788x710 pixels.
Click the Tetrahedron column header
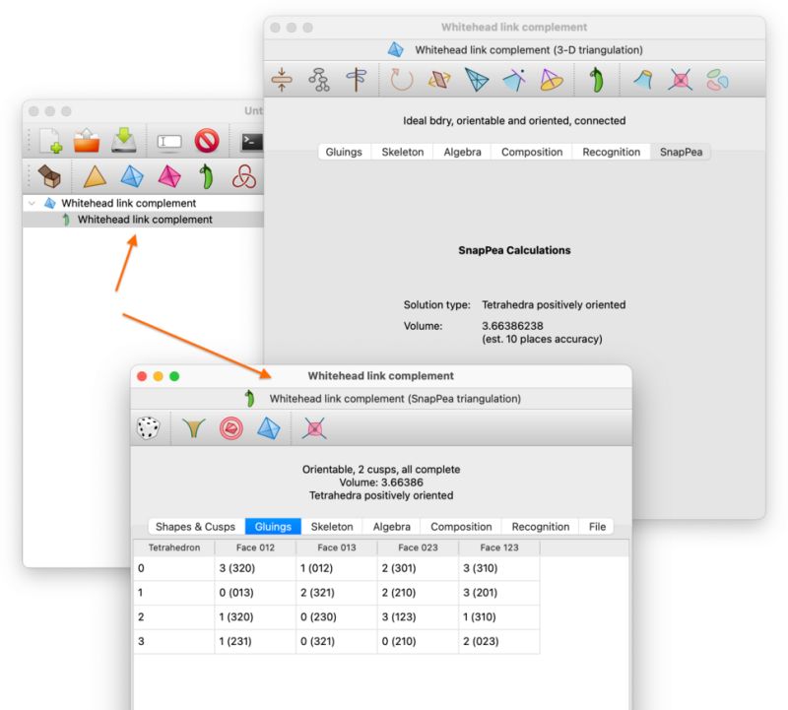174,548
